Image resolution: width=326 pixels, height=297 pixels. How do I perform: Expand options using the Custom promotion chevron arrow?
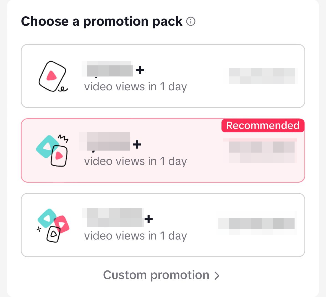(217, 275)
